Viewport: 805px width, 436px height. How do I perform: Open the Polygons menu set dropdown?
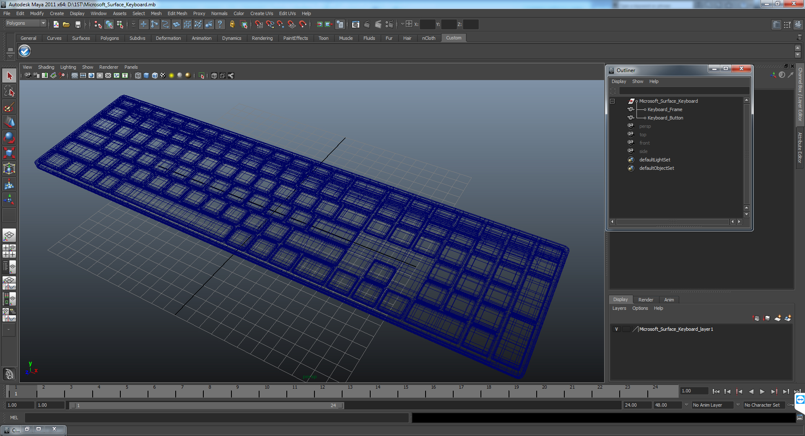(x=25, y=23)
